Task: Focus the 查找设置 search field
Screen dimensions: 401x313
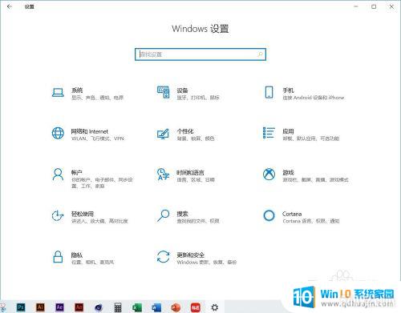Action: click(200, 54)
